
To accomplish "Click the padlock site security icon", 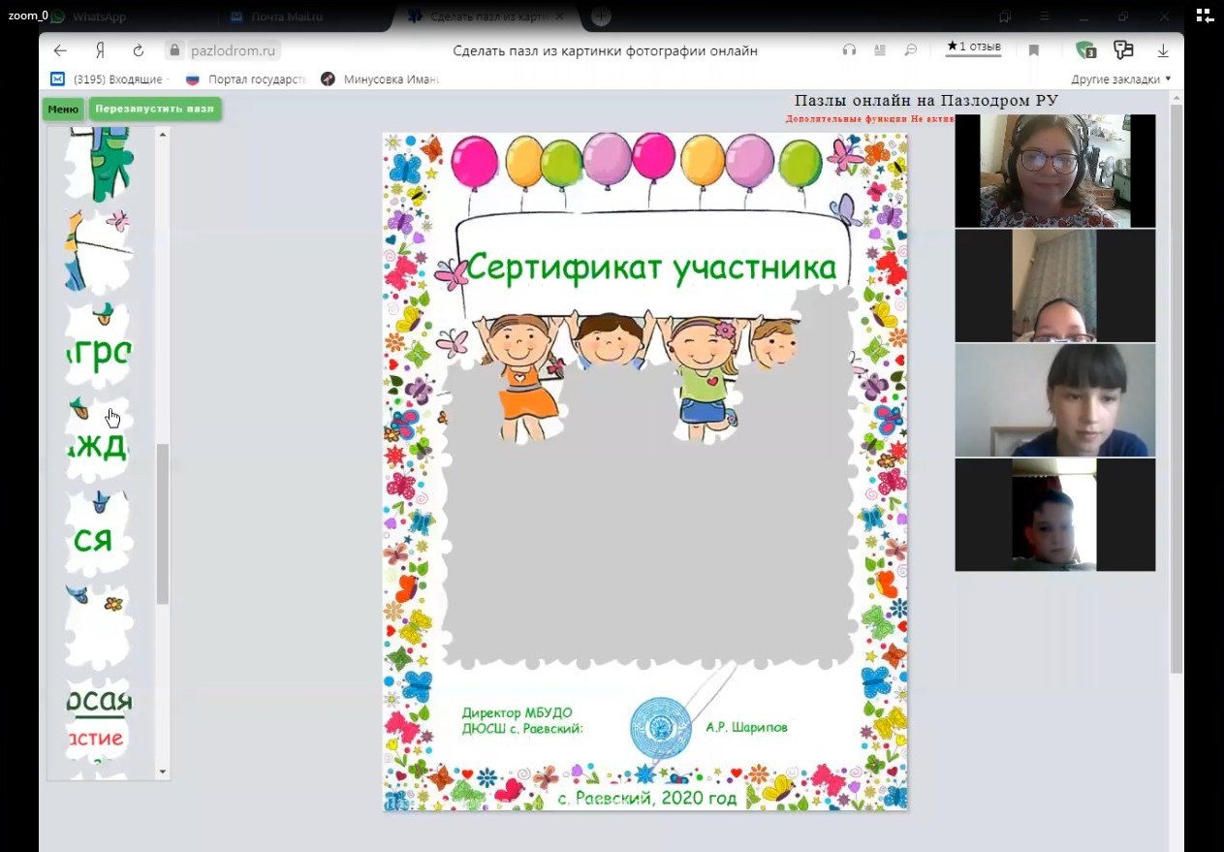I will (x=173, y=50).
